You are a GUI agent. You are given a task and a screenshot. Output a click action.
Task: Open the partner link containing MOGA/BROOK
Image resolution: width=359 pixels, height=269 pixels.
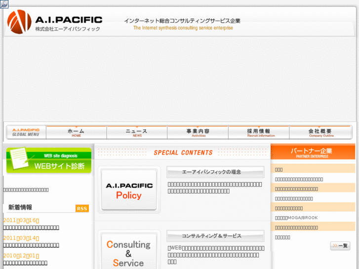coord(296,218)
